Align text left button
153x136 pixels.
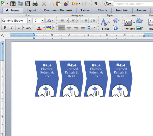tap(61, 28)
